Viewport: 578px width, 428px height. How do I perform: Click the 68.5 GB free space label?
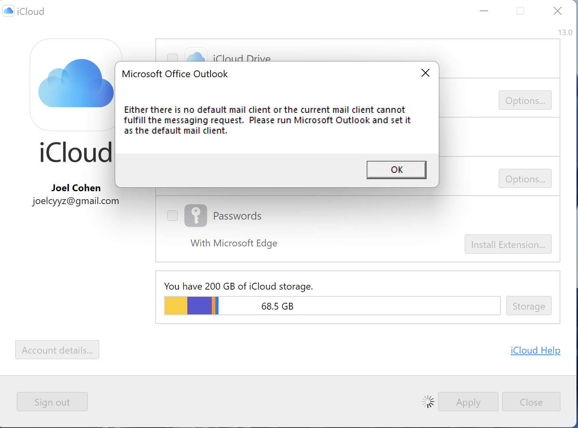pyautogui.click(x=277, y=306)
